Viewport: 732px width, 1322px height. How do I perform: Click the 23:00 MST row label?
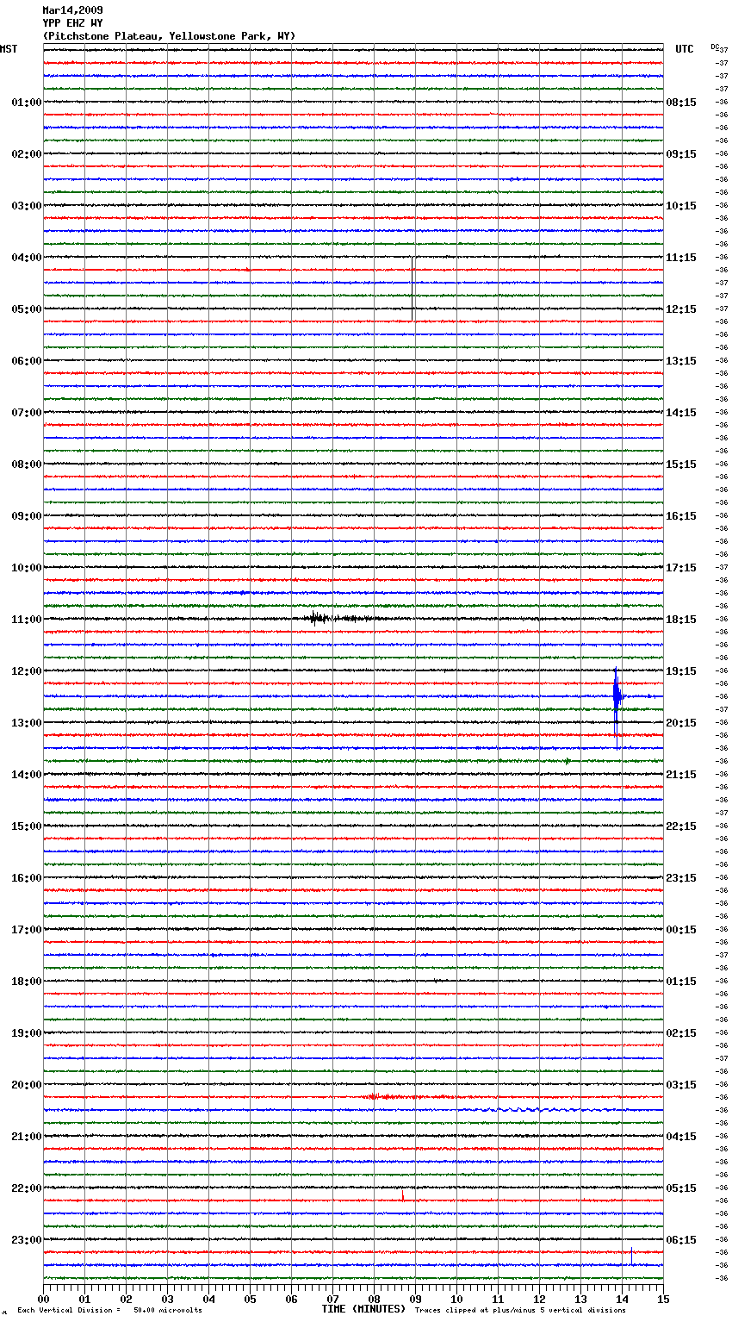click(26, 1240)
